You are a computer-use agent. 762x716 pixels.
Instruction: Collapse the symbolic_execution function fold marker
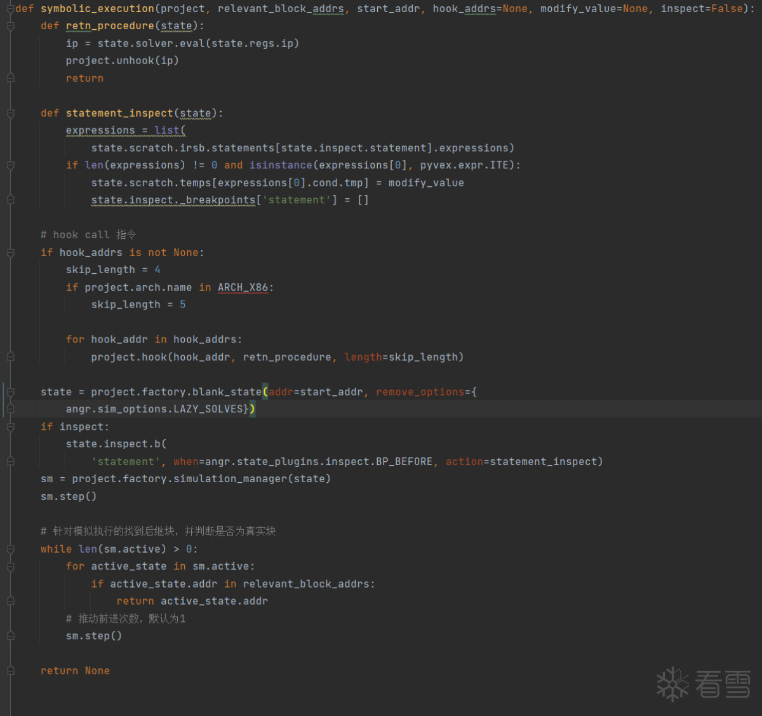(11, 9)
